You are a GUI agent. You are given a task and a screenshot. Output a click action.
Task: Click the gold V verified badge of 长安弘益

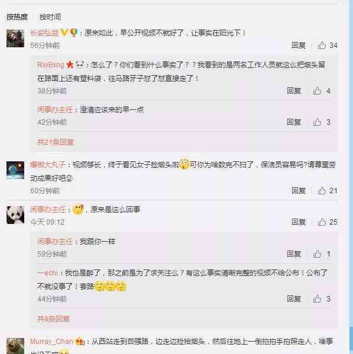[x=64, y=33]
